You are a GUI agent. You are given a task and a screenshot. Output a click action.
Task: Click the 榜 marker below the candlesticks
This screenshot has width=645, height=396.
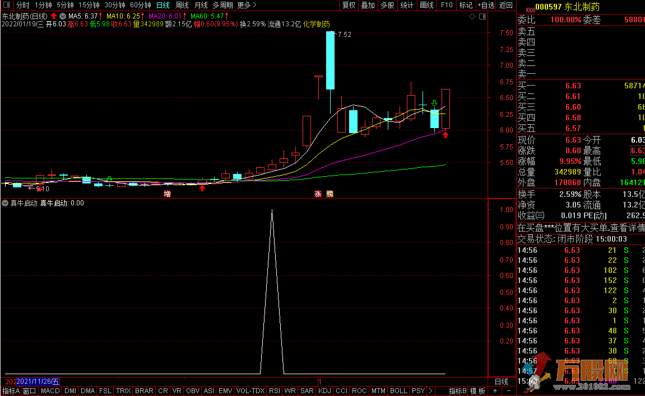click(330, 194)
